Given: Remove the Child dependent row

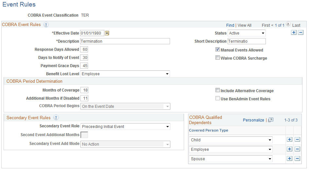Looking at the screenshot, I should pyautogui.click(x=297, y=140).
